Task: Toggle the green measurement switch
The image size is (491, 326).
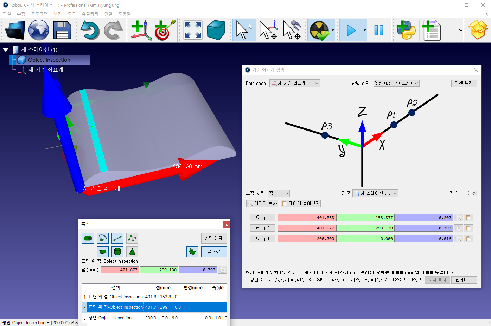Action: coord(88,238)
